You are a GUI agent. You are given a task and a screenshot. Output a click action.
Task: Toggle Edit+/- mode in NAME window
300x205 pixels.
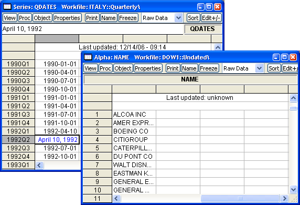point(290,68)
